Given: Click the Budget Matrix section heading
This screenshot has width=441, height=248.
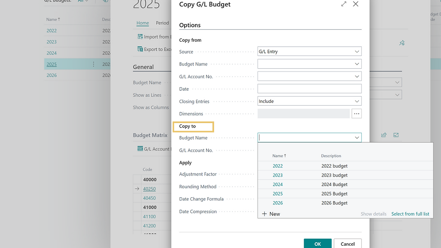Looking at the screenshot, I should pos(150,135).
